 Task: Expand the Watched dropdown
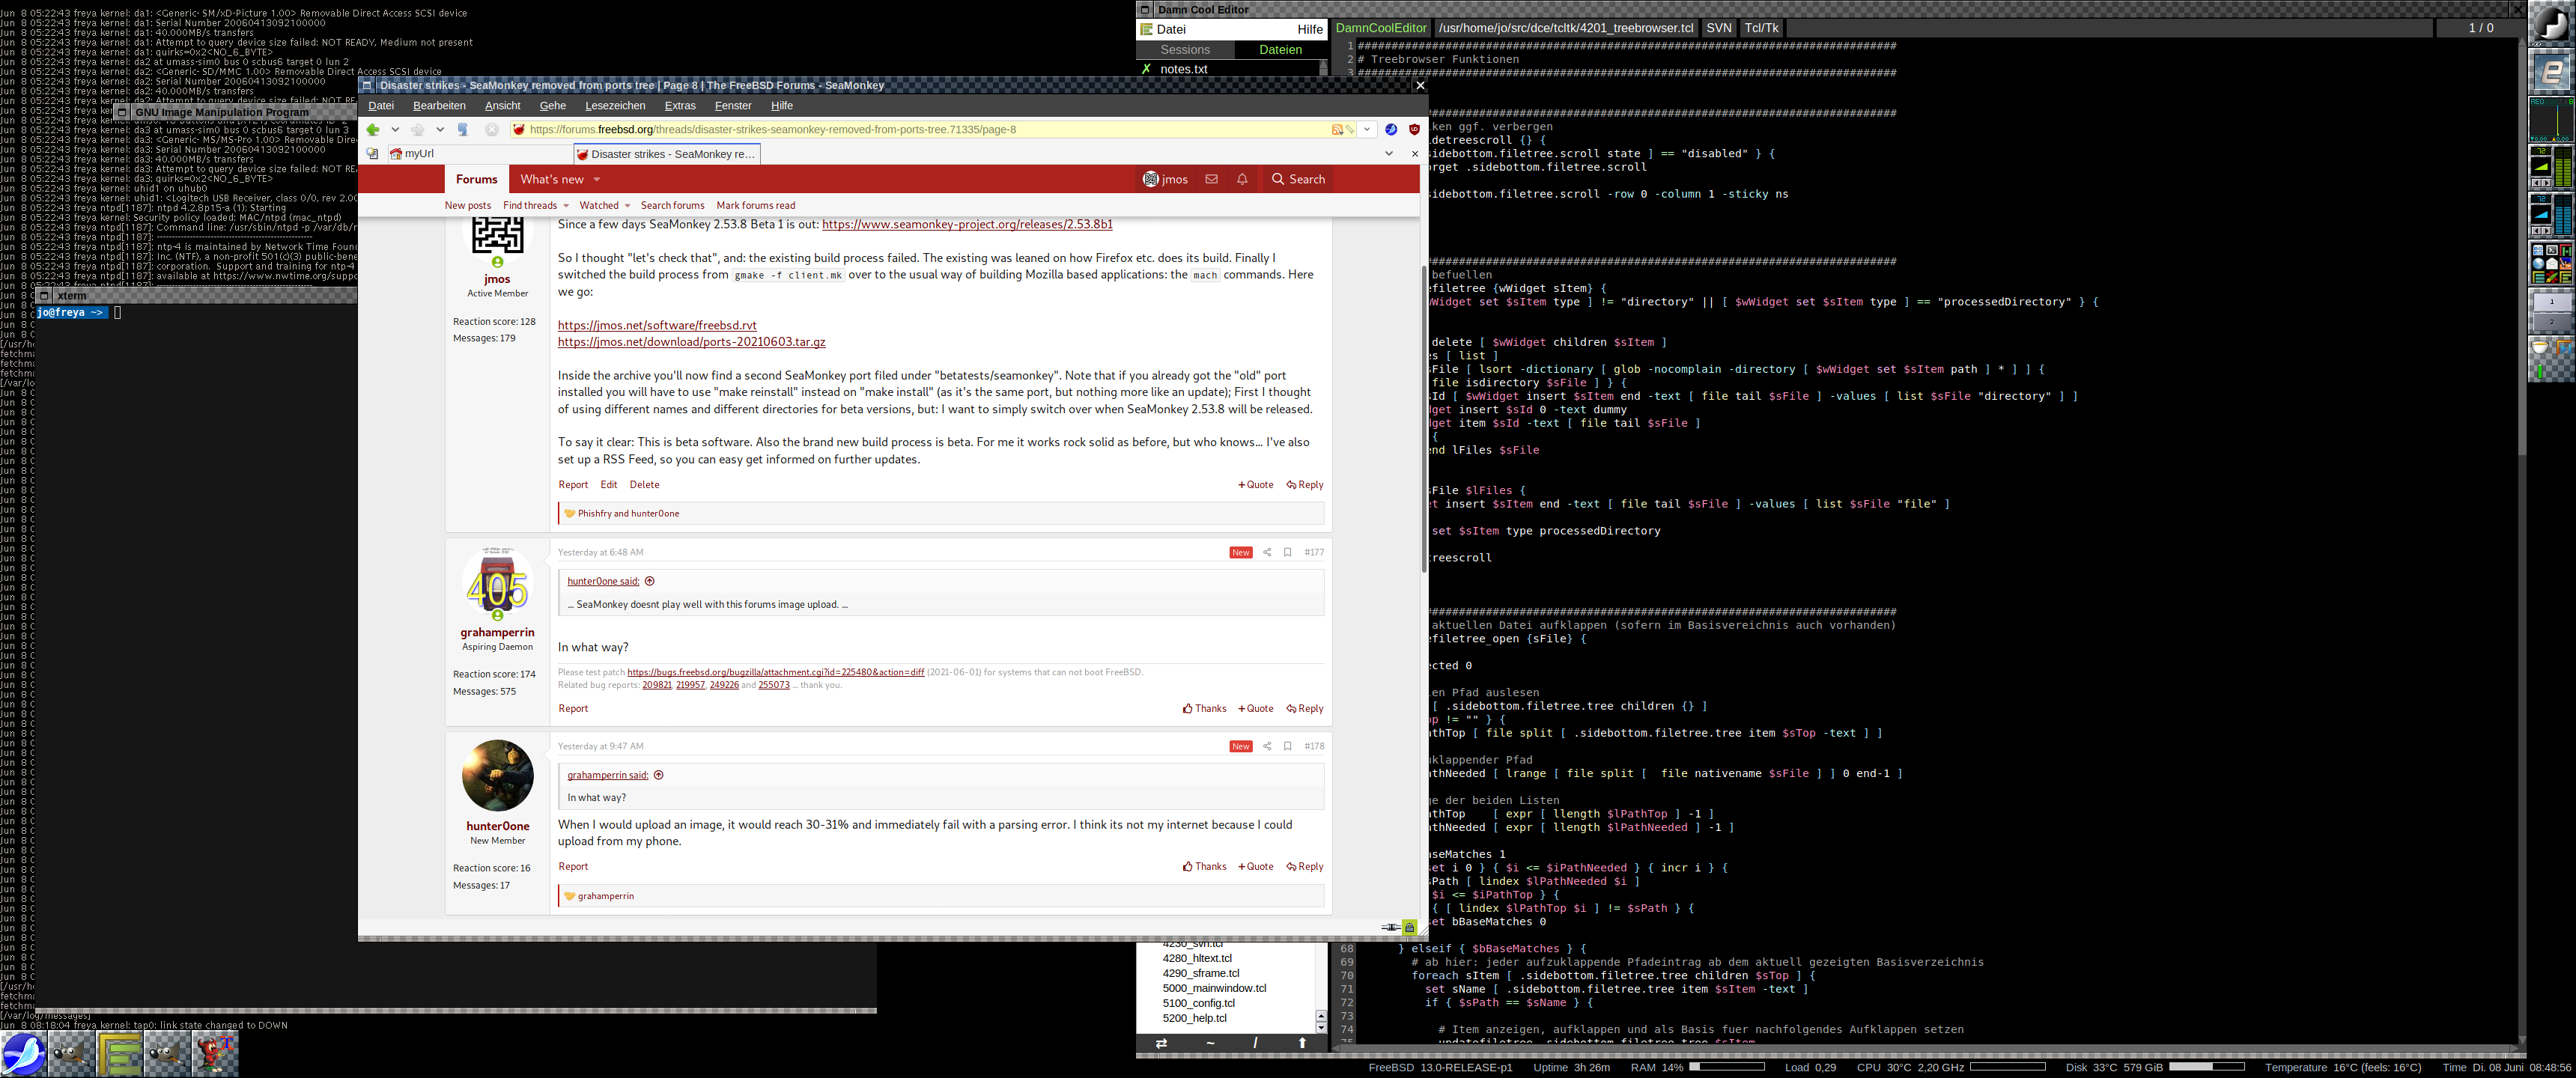pyautogui.click(x=627, y=206)
